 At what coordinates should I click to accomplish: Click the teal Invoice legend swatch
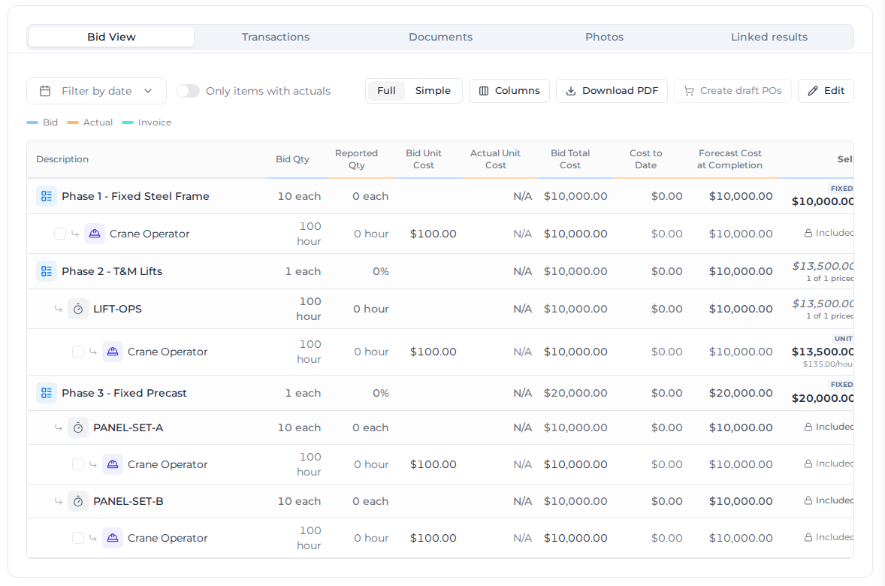tap(128, 122)
